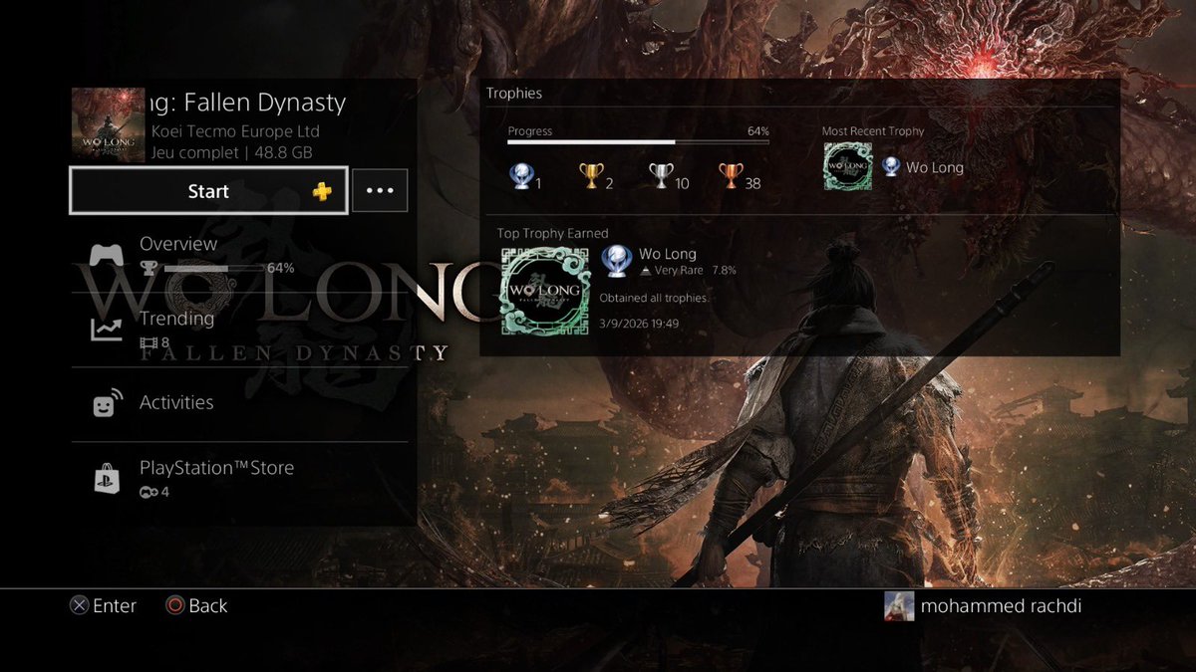This screenshot has height=672, width=1196.
Task: Click the PlayStation Store bag icon
Action: pos(106,479)
